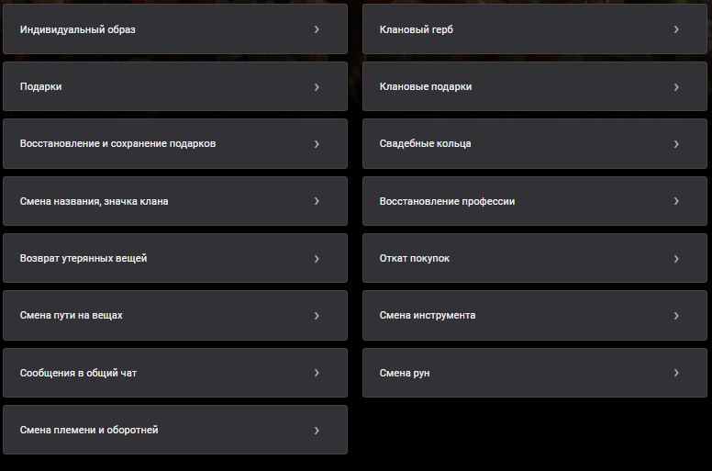Screen dimensions: 712x471
Task: Click arrow icon for Откат покупок
Action: click(x=676, y=258)
